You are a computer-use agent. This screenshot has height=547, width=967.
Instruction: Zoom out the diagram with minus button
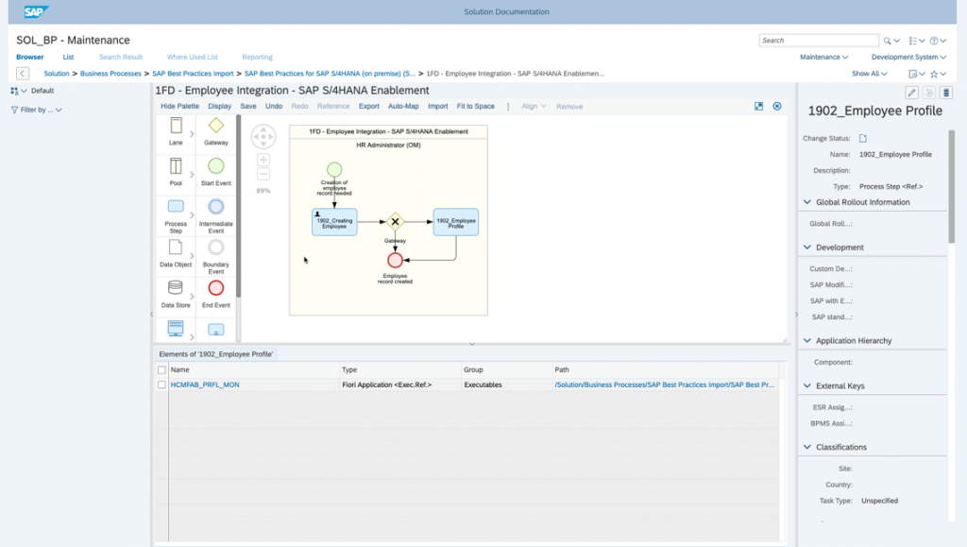point(263,175)
